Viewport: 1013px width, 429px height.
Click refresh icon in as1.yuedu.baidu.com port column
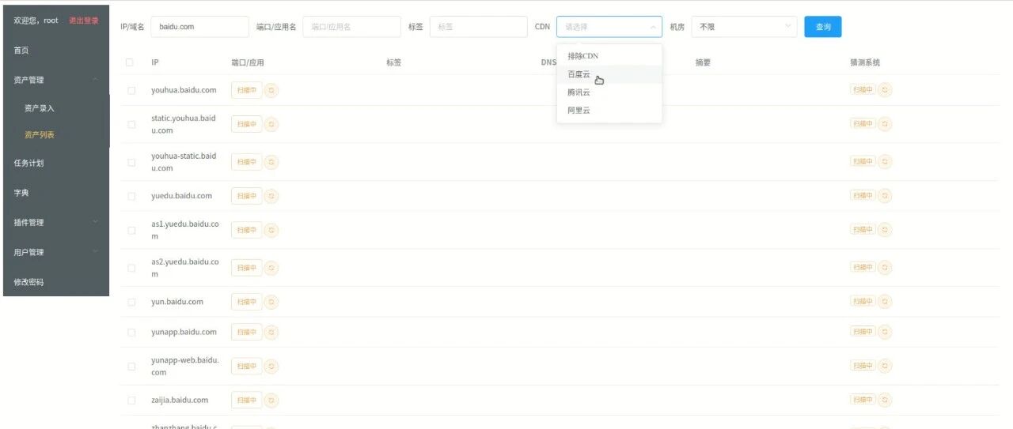point(271,230)
